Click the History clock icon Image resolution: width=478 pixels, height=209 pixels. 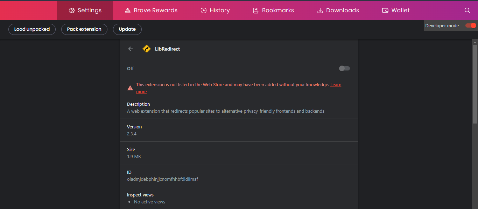click(x=204, y=10)
